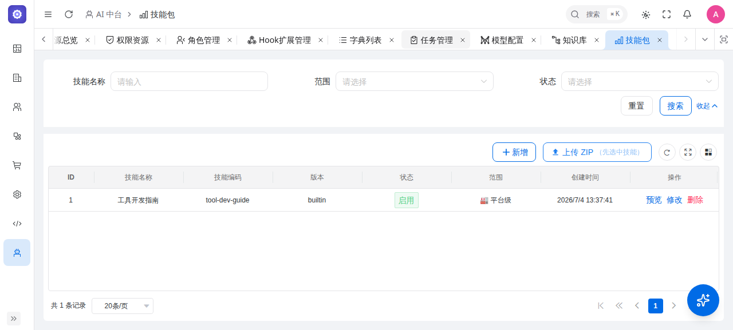Close the 知识库 tab
Screen dimensions: 733x330
[597, 40]
